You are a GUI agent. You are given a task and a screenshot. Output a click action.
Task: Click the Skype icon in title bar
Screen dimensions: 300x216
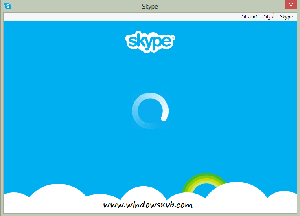click(x=8, y=6)
